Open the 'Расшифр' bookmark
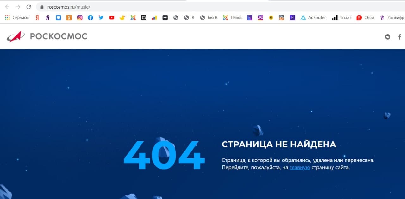405x199 pixels. tap(392, 18)
